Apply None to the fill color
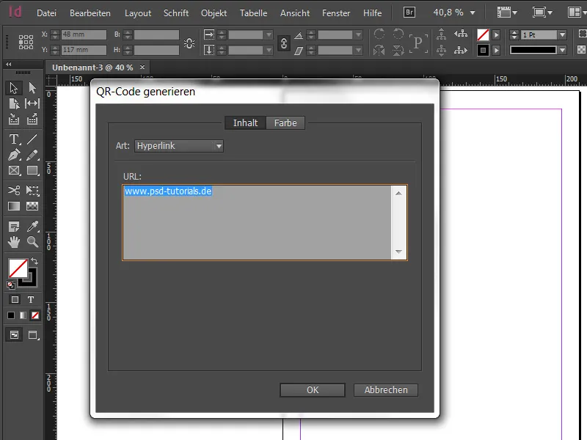Screen dimensions: 587x440 34,315
